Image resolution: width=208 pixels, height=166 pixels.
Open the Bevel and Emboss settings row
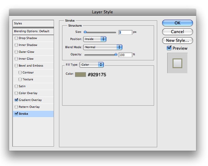pos(33,66)
